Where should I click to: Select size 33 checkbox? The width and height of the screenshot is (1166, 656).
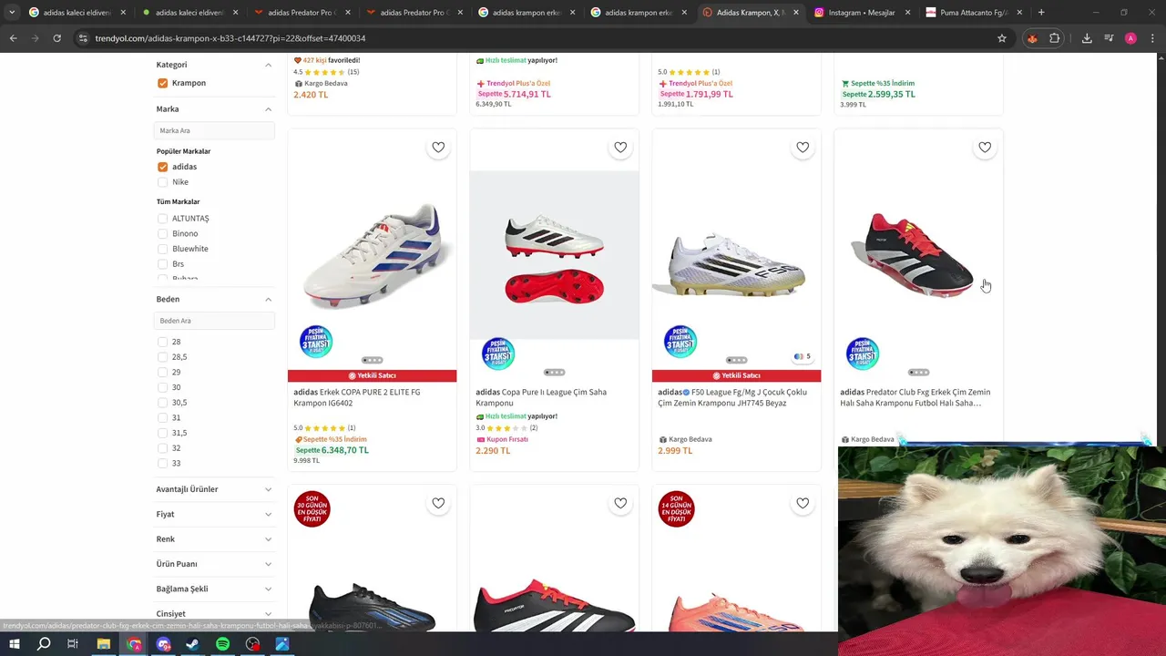coord(162,463)
